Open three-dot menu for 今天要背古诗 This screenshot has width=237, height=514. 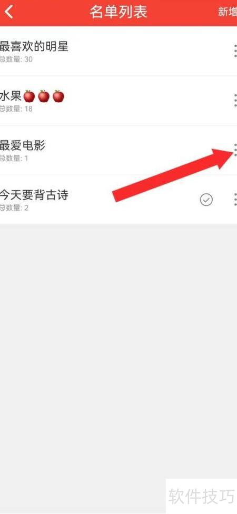click(x=235, y=199)
